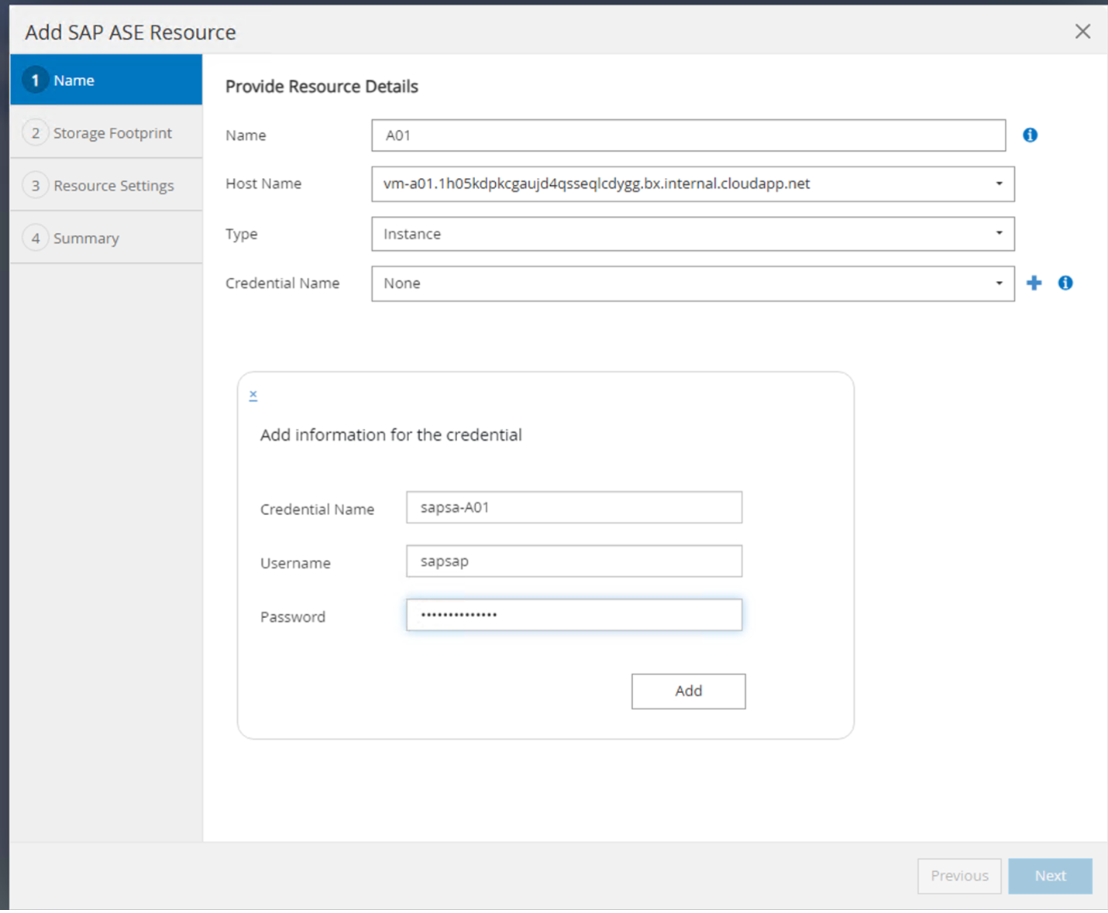This screenshot has width=1108, height=913.
Task: Click the step 3 number circle
Action: coord(35,186)
